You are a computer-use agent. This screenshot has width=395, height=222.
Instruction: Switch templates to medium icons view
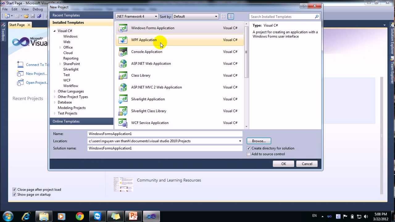point(231,16)
